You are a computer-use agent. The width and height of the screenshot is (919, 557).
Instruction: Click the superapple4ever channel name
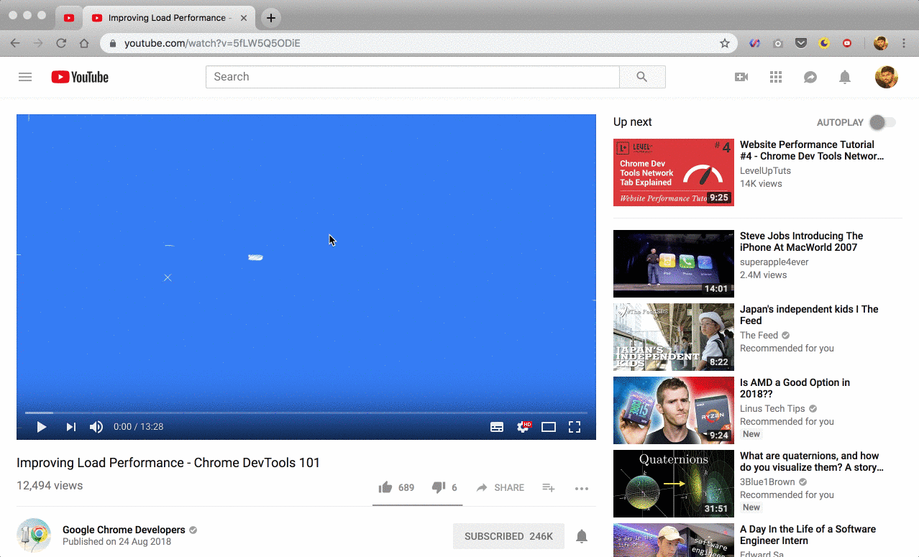(x=774, y=262)
